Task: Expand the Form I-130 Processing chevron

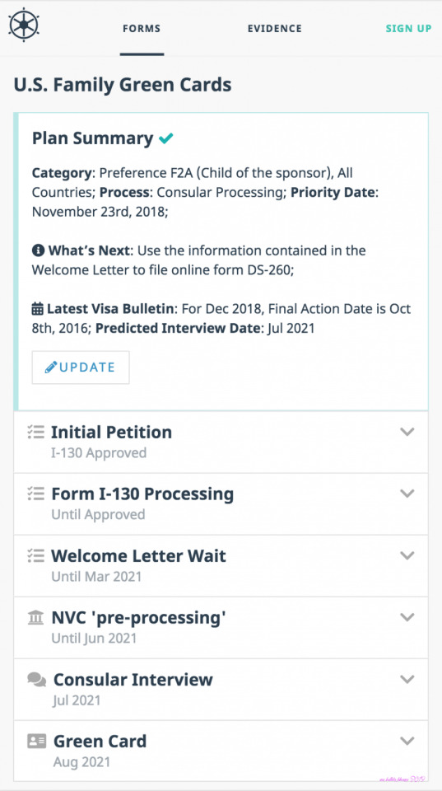Action: (407, 494)
